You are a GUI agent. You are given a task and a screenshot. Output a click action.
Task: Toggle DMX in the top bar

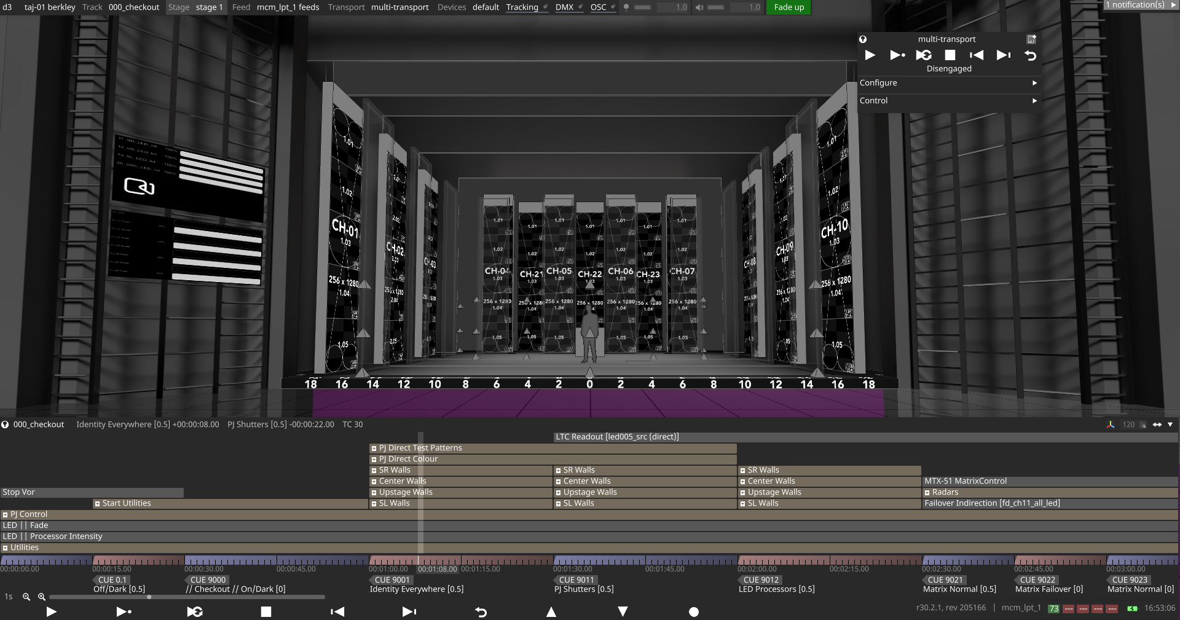pos(569,7)
